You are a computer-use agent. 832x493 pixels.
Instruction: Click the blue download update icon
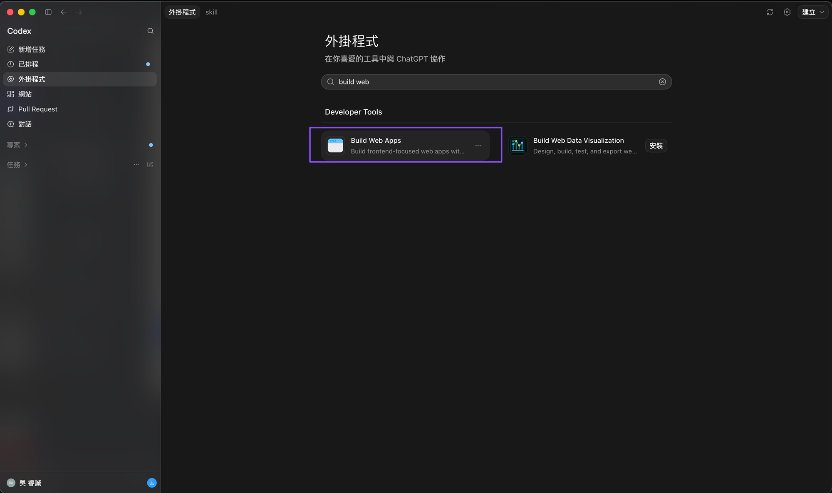152,483
